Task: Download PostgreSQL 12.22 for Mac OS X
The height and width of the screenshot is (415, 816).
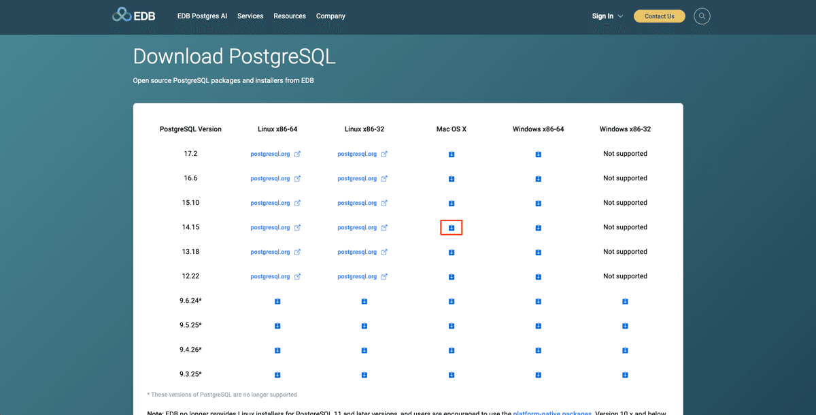Action: tap(452, 277)
